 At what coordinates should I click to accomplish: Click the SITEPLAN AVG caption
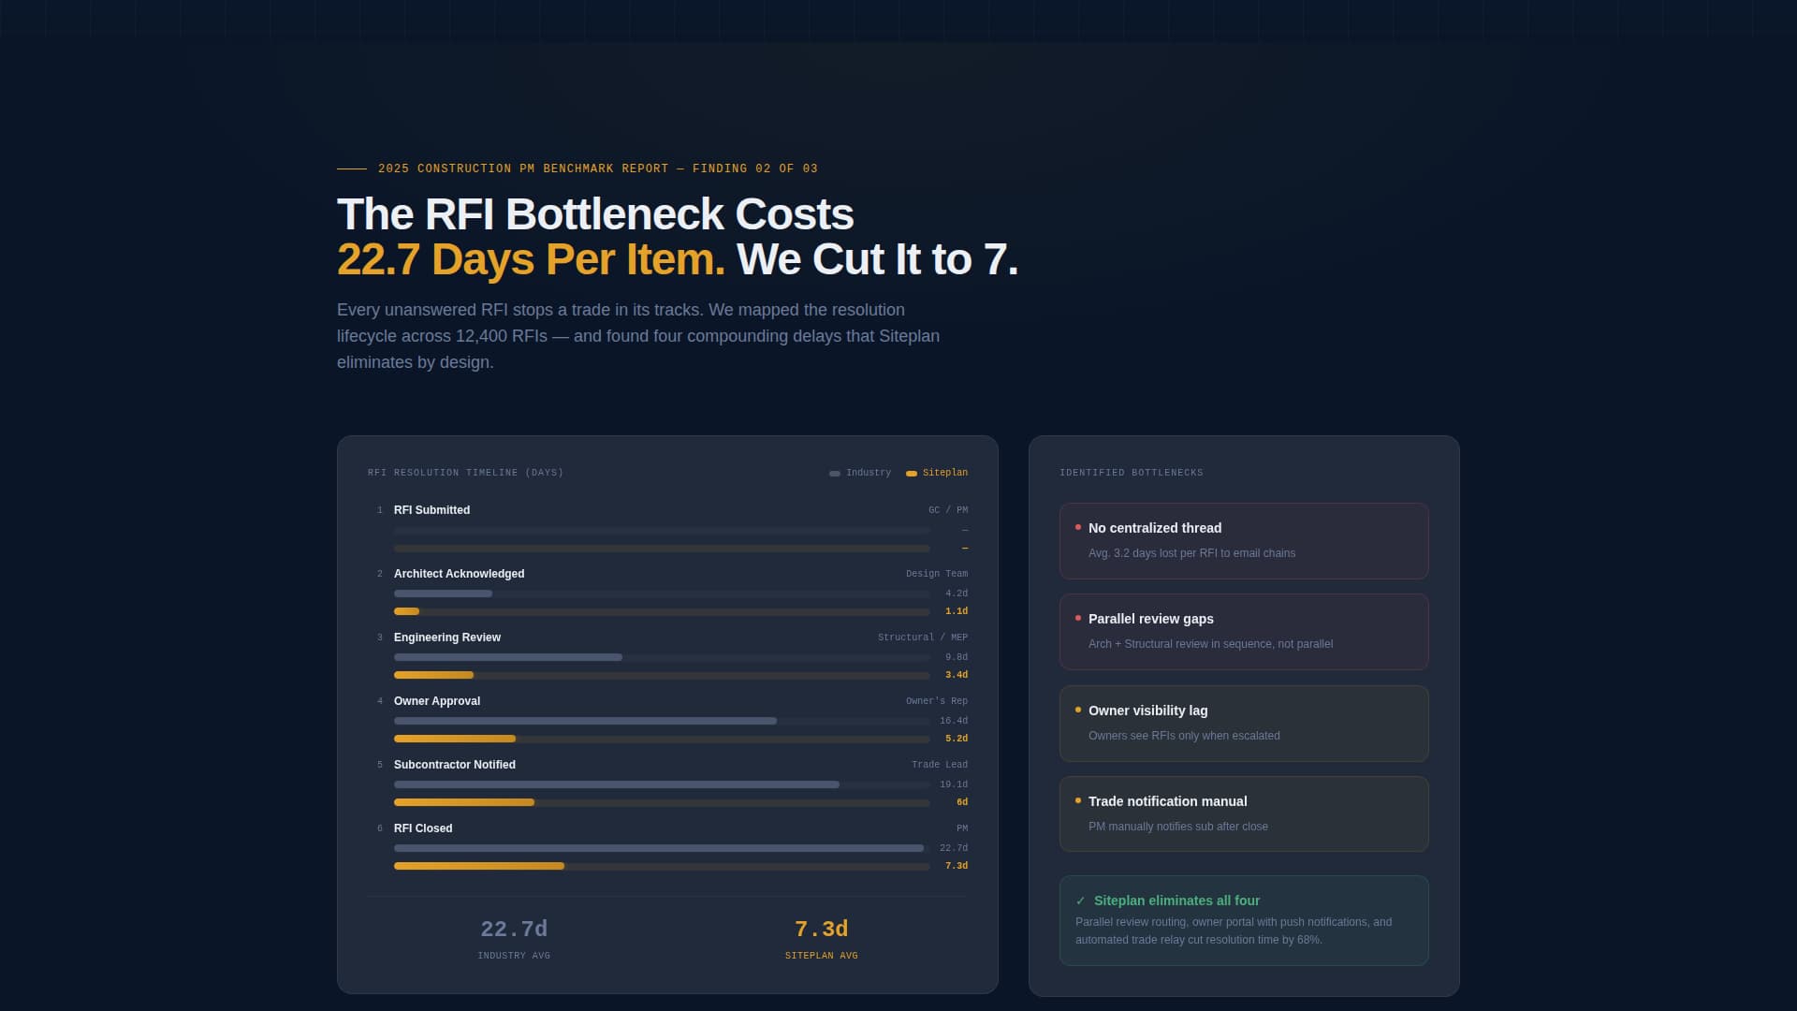click(x=822, y=956)
